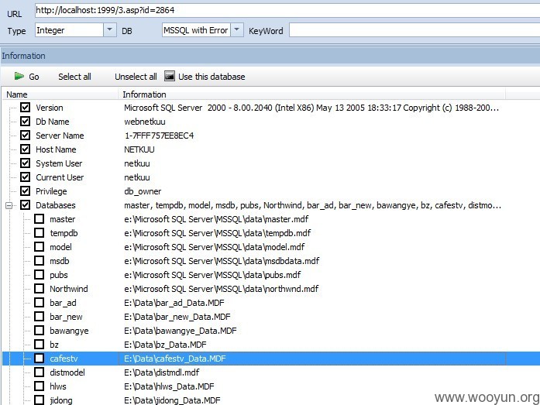Viewport: 540px width, 405px height.
Task: Uncheck the Databases checkbox
Action: [x=25, y=204]
